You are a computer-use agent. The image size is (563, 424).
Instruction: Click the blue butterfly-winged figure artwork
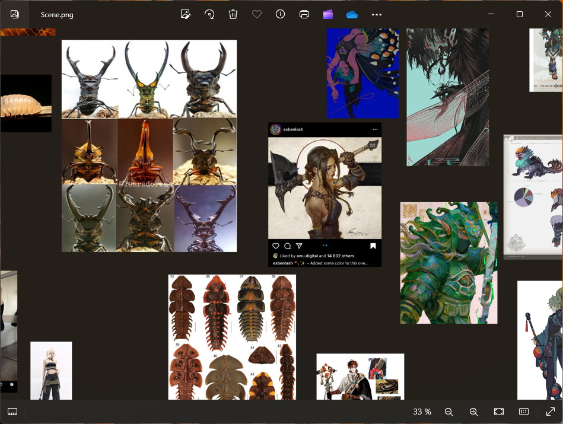point(362,74)
